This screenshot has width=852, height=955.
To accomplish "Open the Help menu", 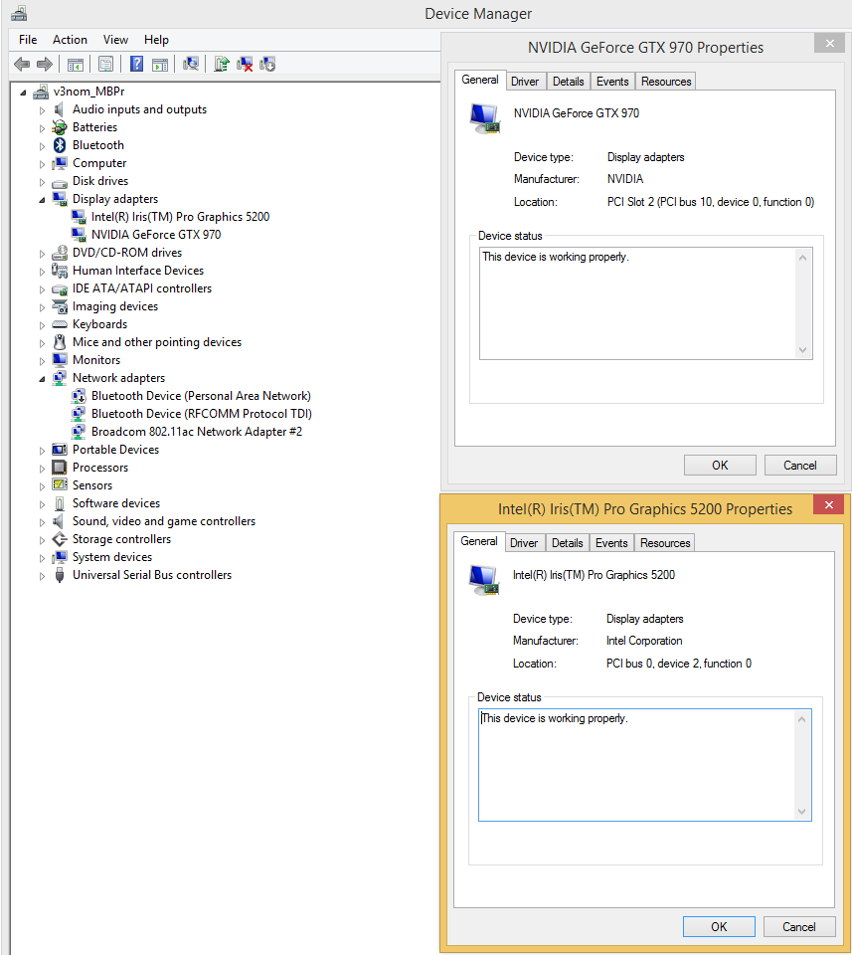I will pyautogui.click(x=156, y=40).
